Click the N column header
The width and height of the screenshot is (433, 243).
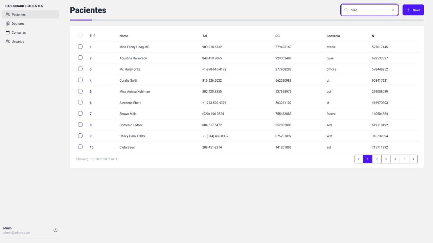tap(373, 36)
